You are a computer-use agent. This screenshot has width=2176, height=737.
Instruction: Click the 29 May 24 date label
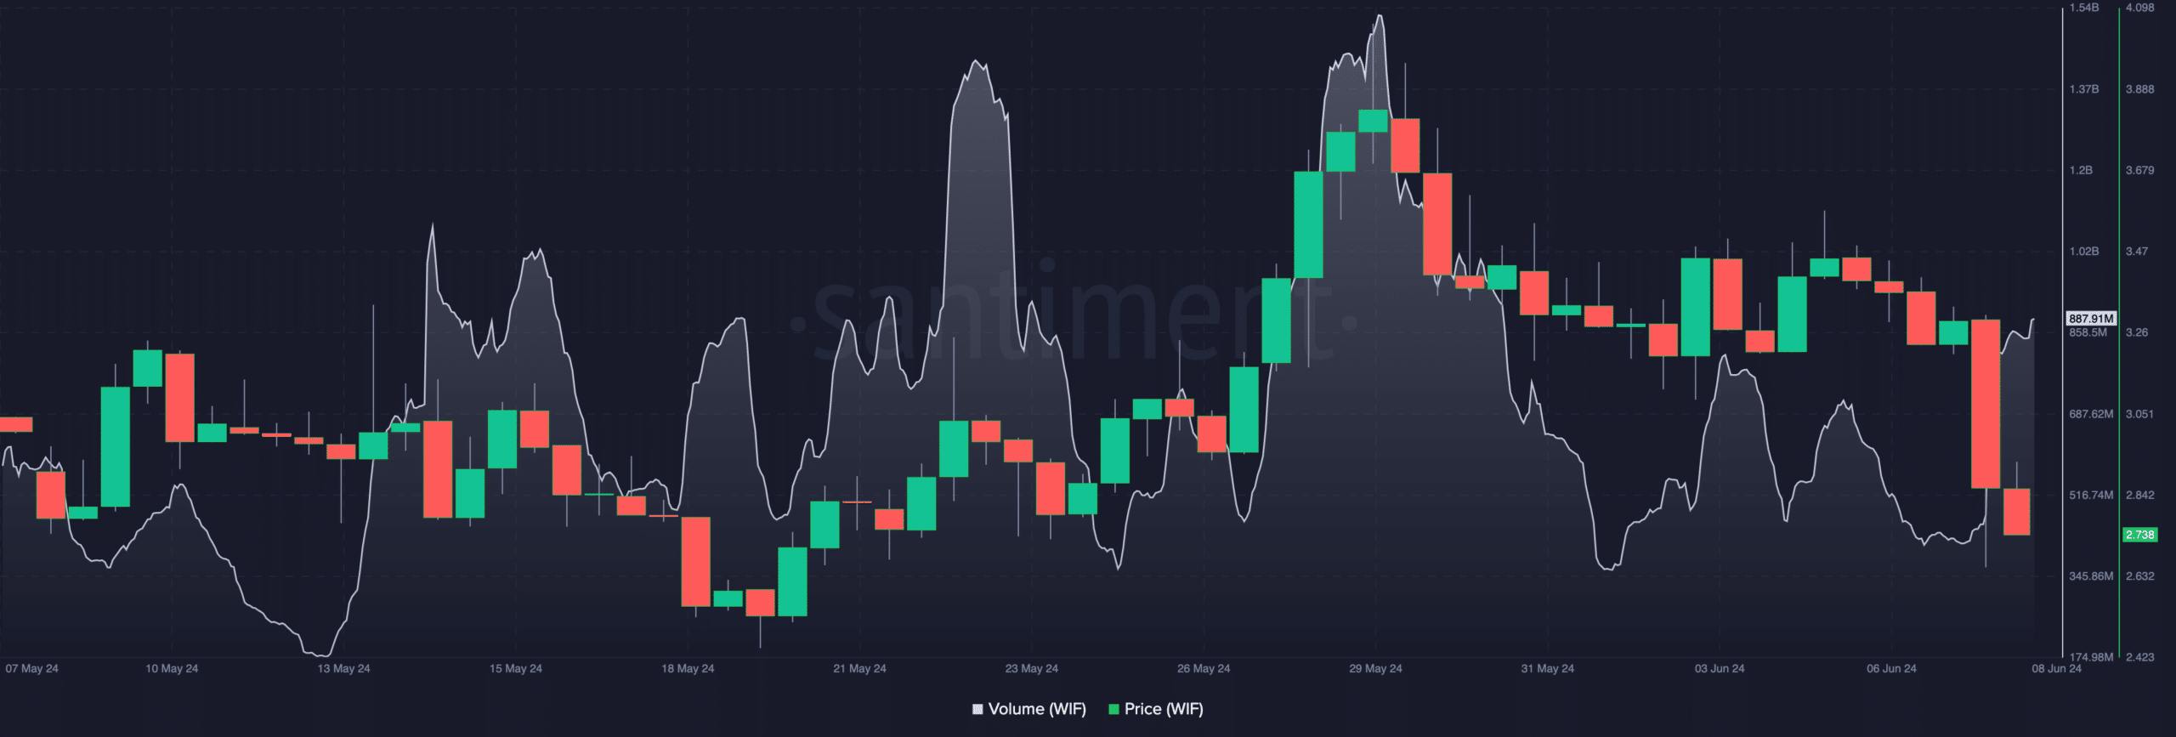pyautogui.click(x=1375, y=668)
